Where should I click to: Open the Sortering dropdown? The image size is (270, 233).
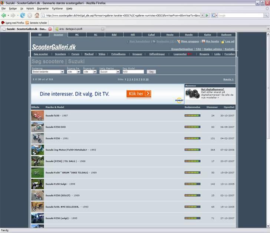point(48,72)
